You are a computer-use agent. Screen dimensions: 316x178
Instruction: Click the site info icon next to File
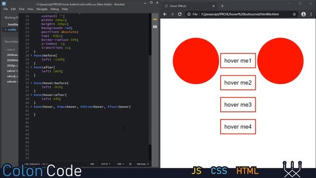pyautogui.click(x=189, y=14)
